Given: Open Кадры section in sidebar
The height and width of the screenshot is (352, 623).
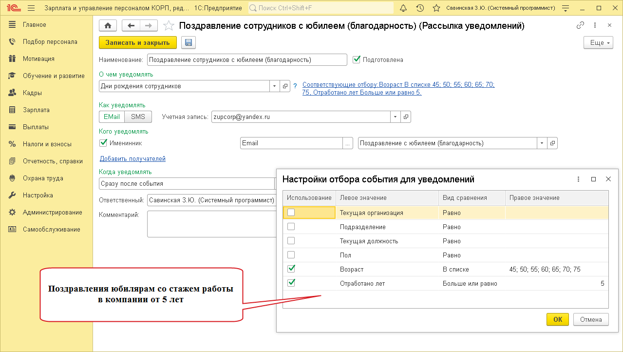Looking at the screenshot, I should (32, 93).
